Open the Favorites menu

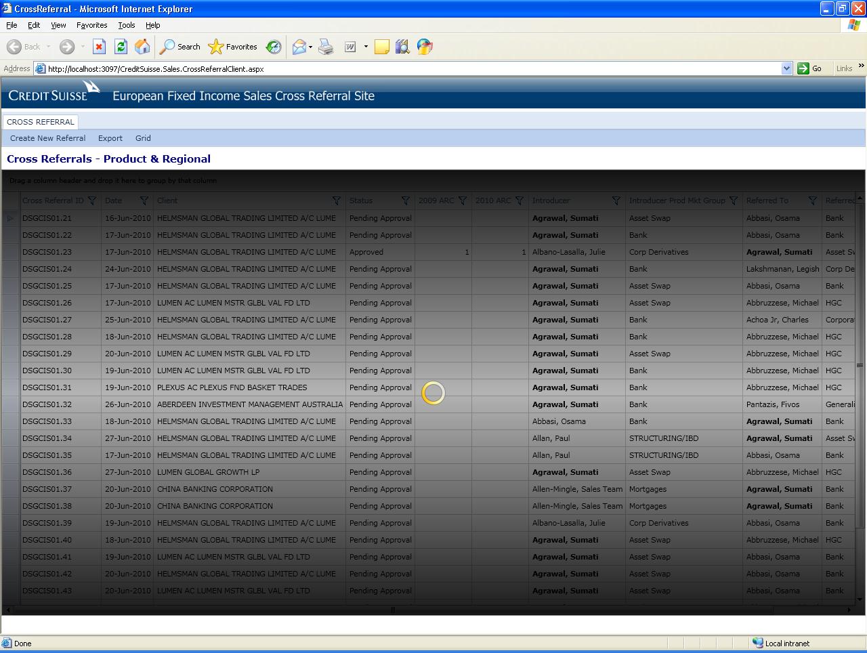[91, 25]
